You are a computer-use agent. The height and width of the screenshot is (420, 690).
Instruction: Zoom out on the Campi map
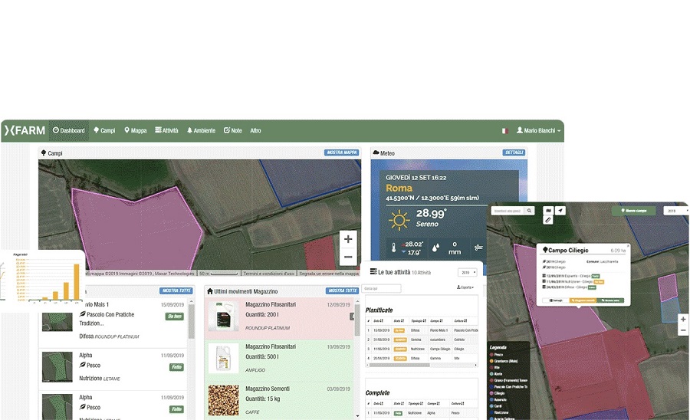coord(348,258)
